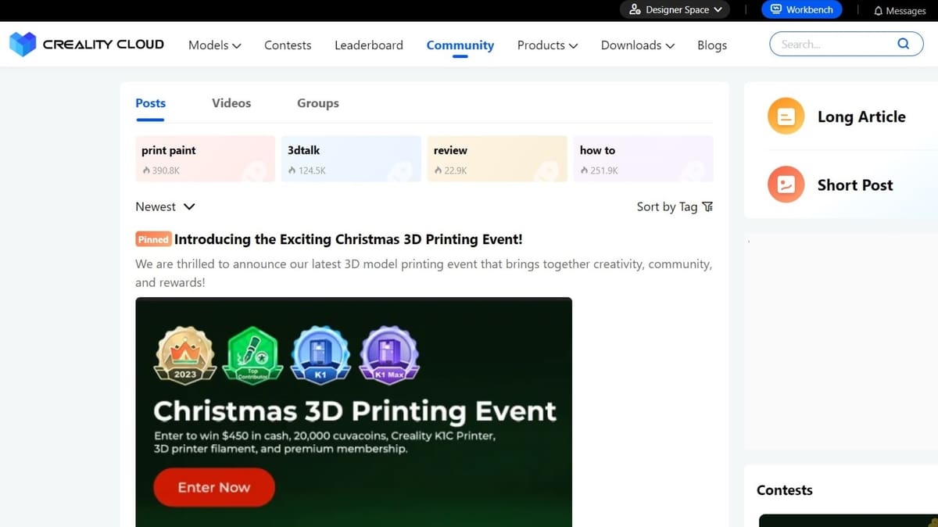Create a Short Post
Viewport: 938px width, 527px height.
[x=855, y=185]
